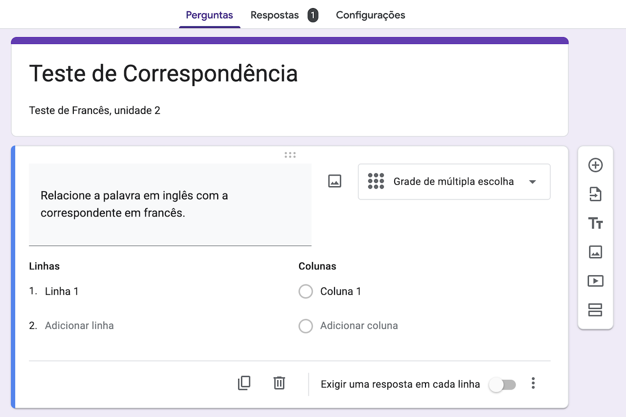Click the add video icon

click(595, 281)
